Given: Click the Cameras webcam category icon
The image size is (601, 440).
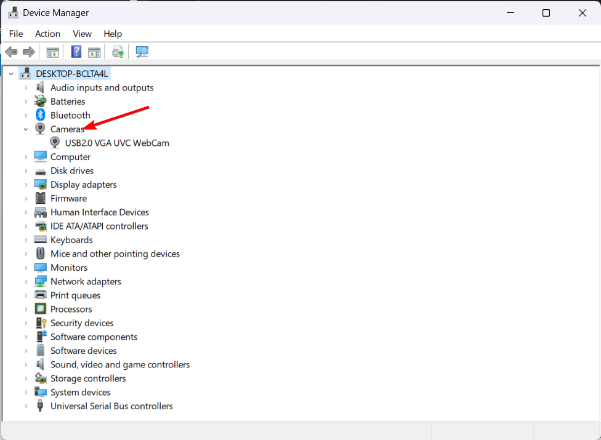Looking at the screenshot, I should point(40,129).
